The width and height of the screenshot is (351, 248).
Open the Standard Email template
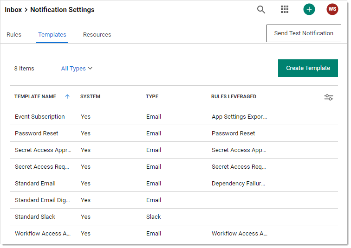click(35, 184)
